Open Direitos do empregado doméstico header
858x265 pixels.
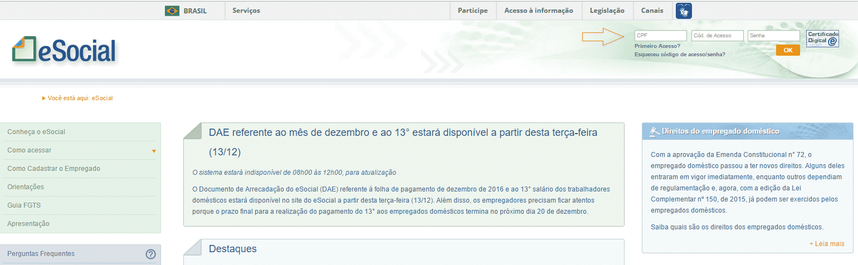(720, 131)
